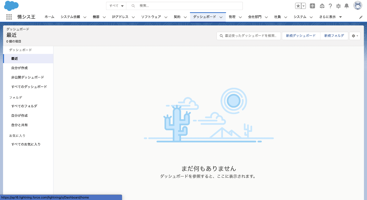Click the 新規フォルダ button
This screenshot has height=200, width=367.
[x=334, y=36]
